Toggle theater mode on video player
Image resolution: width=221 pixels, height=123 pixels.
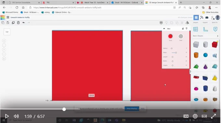pyautogui.click(x=204, y=116)
